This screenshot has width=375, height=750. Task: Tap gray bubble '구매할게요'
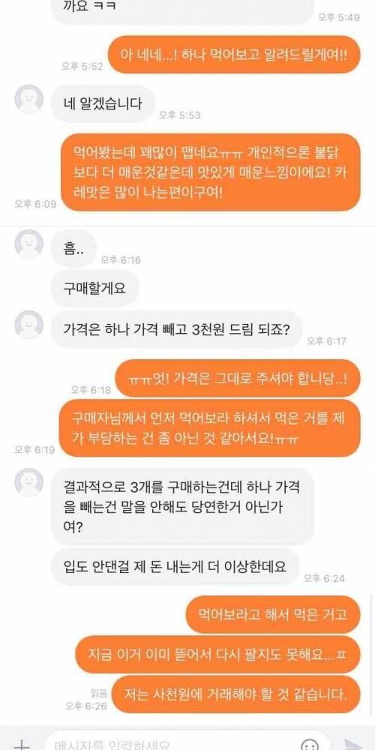click(x=94, y=289)
